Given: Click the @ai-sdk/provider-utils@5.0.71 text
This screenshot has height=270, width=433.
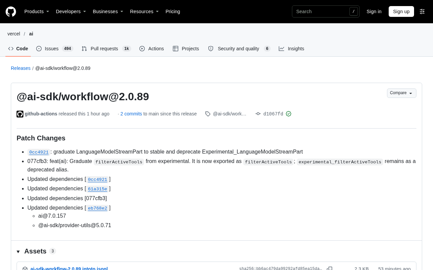Looking at the screenshot, I should (75, 225).
